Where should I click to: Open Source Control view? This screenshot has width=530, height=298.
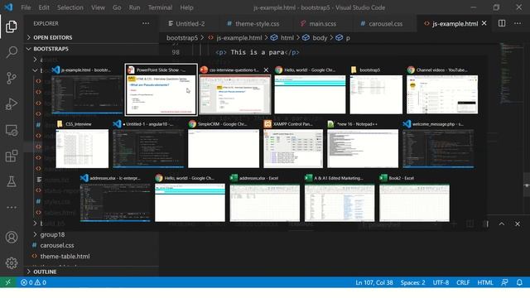point(11,78)
